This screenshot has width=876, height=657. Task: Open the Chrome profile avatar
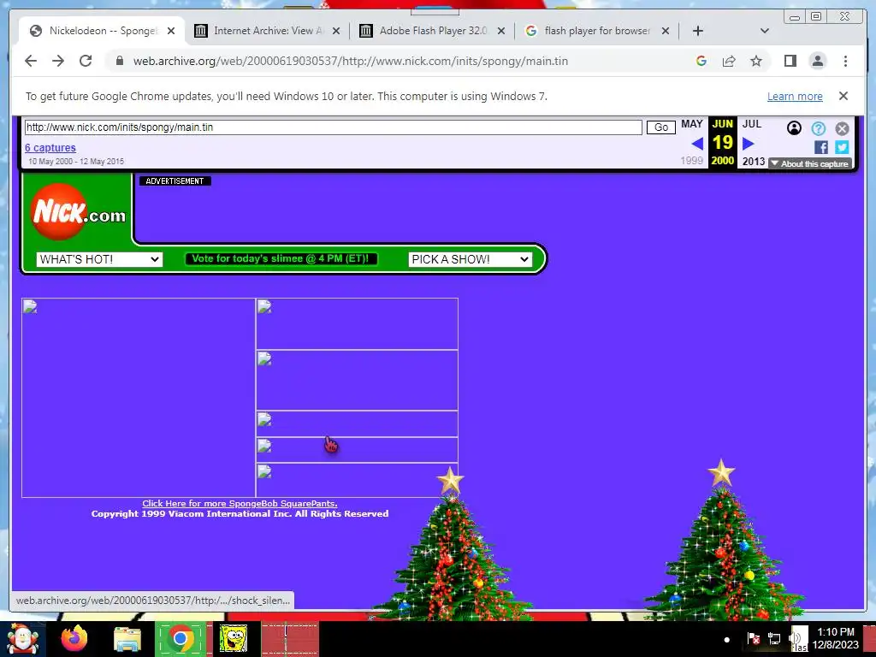[x=817, y=61]
